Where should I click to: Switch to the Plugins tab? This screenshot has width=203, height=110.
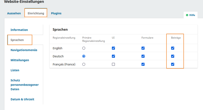click(56, 13)
